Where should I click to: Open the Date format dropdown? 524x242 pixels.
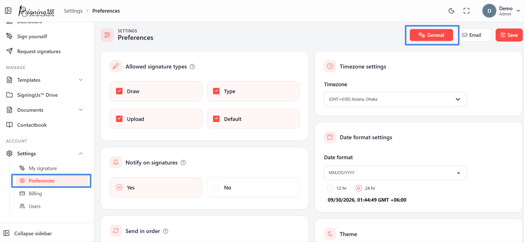coord(395,173)
